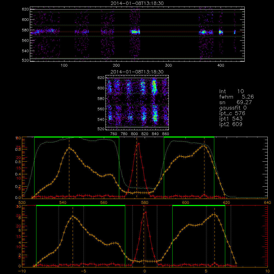Image resolution: width=274 pixels, height=274 pixels.
Task: Click y-axis label 600 of the wide spectrogram
Action: pos(25,19)
